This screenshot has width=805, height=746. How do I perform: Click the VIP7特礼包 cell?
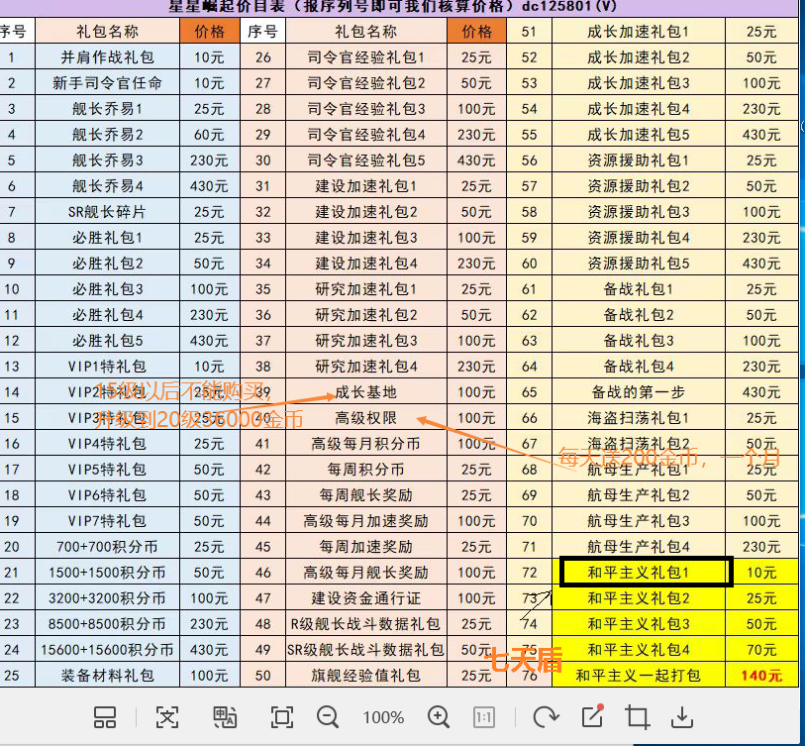click(107, 520)
